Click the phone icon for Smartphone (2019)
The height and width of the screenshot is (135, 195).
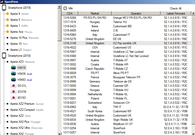(4, 8)
